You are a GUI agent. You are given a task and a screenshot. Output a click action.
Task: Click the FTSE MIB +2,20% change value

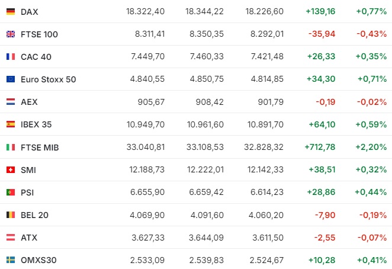(371, 147)
